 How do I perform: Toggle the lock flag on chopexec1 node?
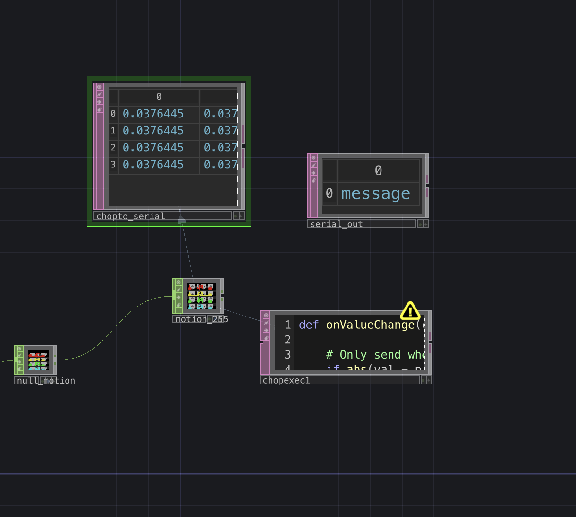[266, 338]
